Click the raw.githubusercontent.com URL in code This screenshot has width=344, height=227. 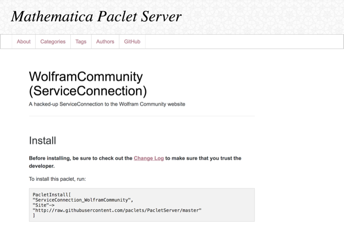point(117,210)
